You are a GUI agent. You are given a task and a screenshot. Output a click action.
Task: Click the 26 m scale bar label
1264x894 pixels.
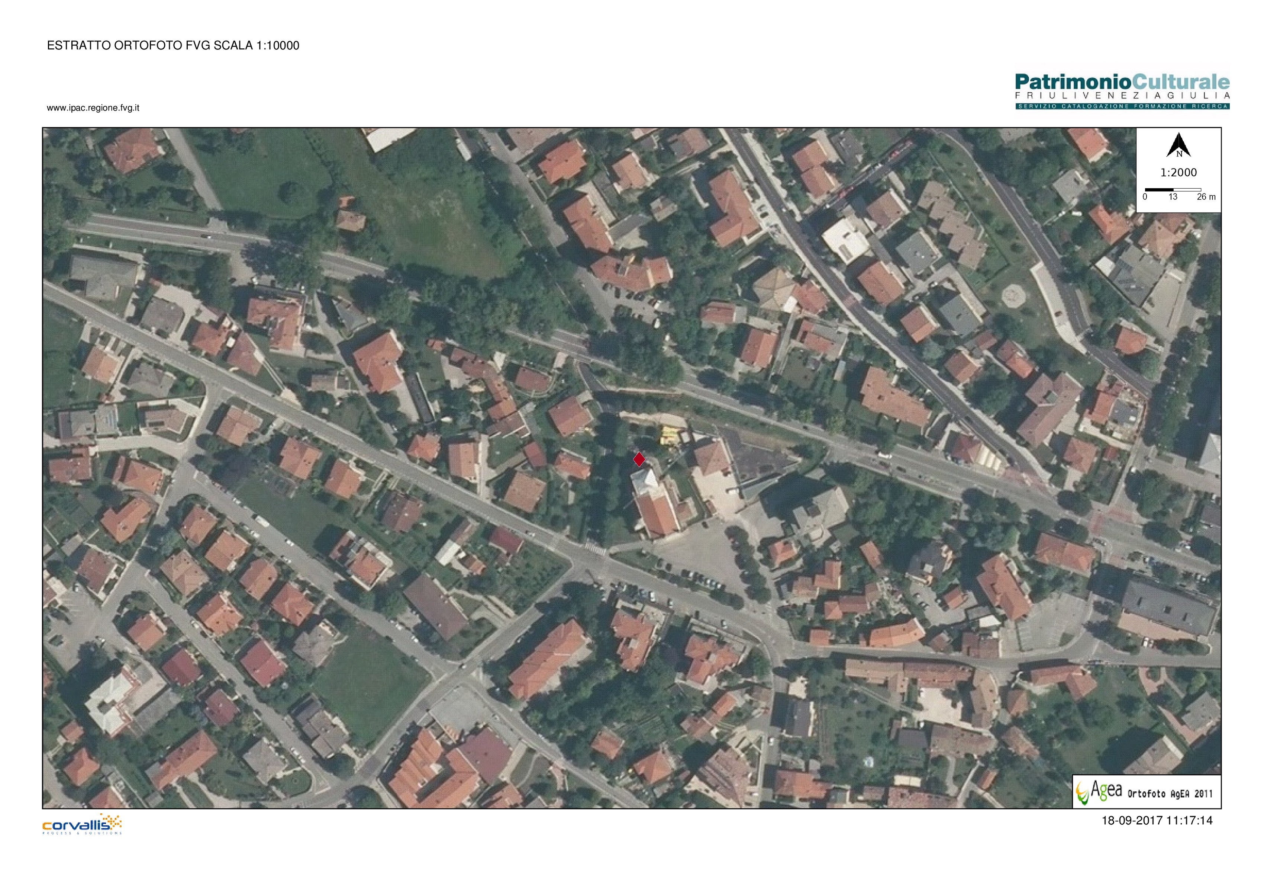(x=1206, y=197)
